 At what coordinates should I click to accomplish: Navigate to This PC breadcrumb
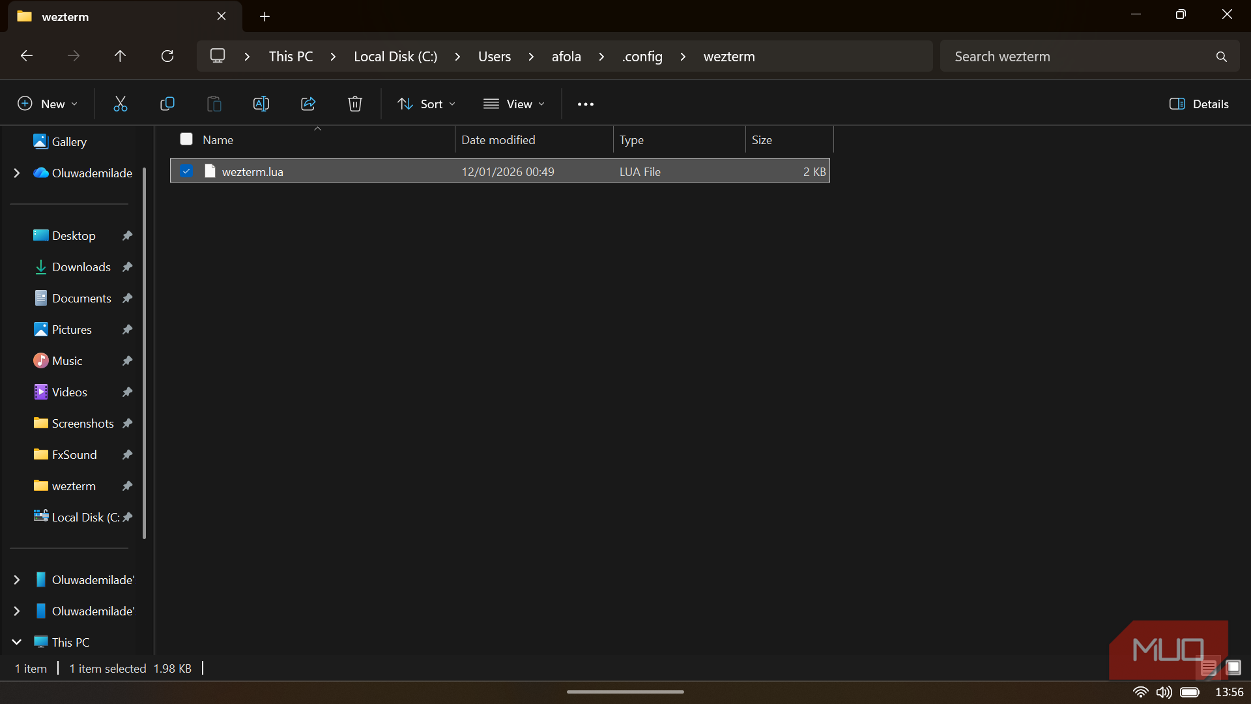(x=291, y=57)
